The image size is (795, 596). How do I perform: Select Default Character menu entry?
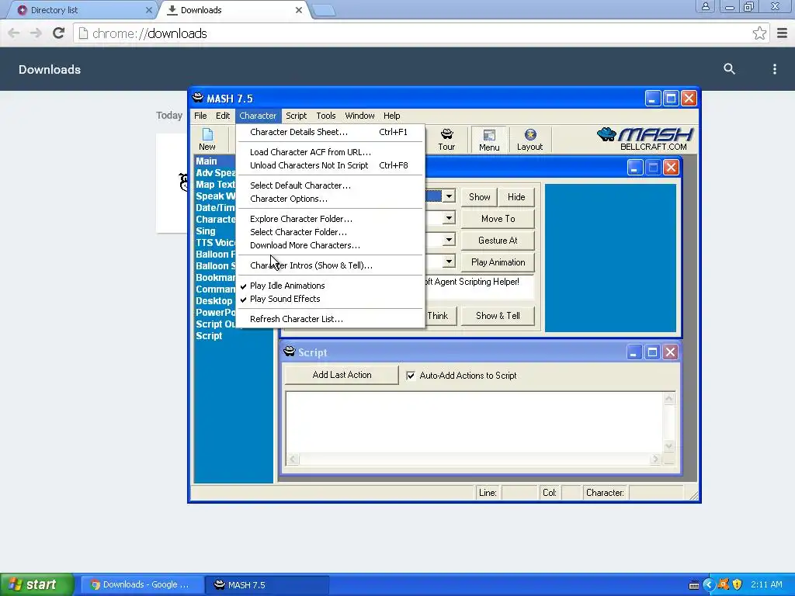(330, 185)
